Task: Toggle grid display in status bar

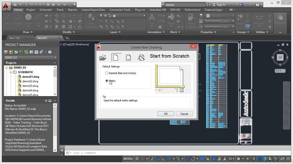Action: click(137, 159)
